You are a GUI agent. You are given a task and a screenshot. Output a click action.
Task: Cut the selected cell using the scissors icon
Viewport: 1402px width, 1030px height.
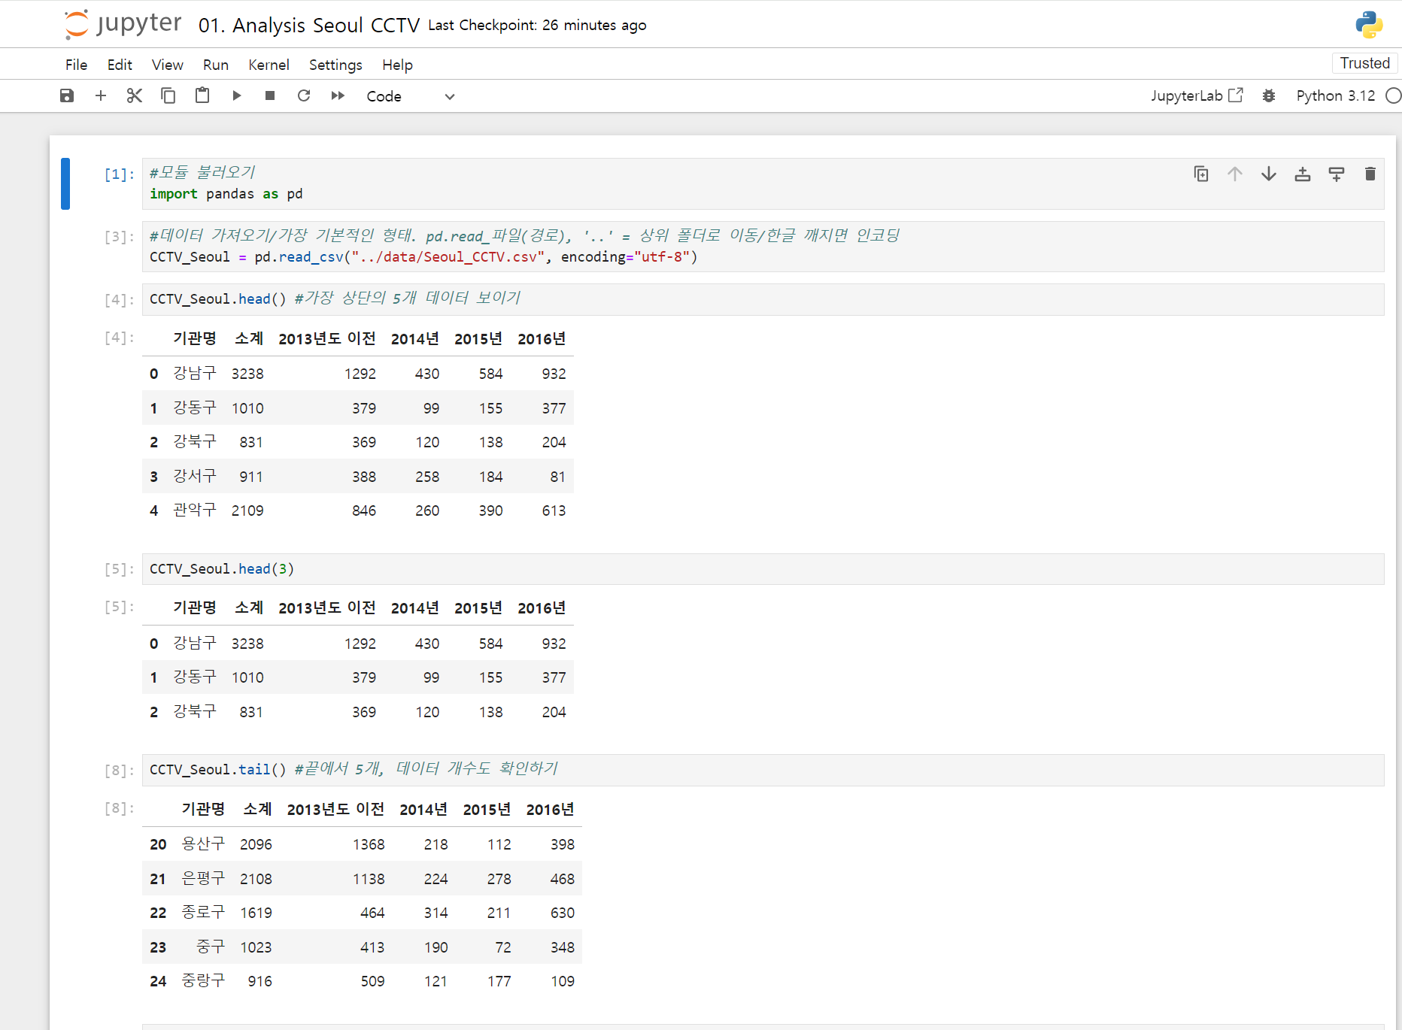[135, 95]
